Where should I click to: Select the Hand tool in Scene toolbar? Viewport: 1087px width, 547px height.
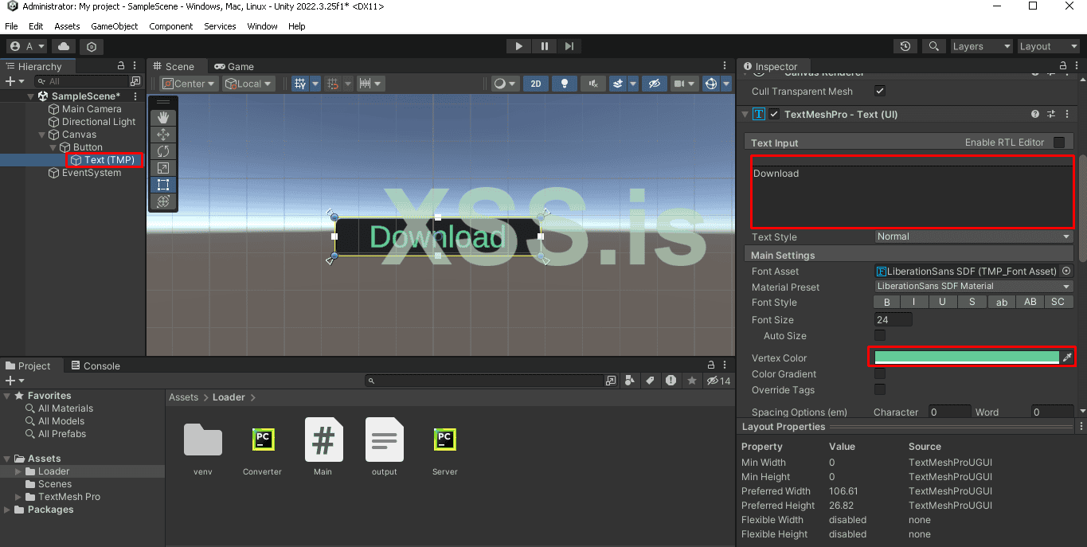pos(162,117)
